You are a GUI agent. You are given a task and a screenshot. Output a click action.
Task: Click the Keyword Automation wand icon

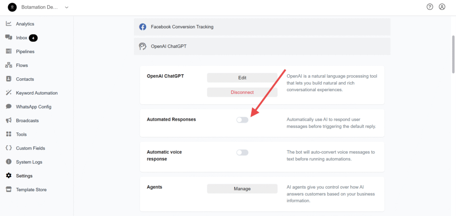click(9, 93)
